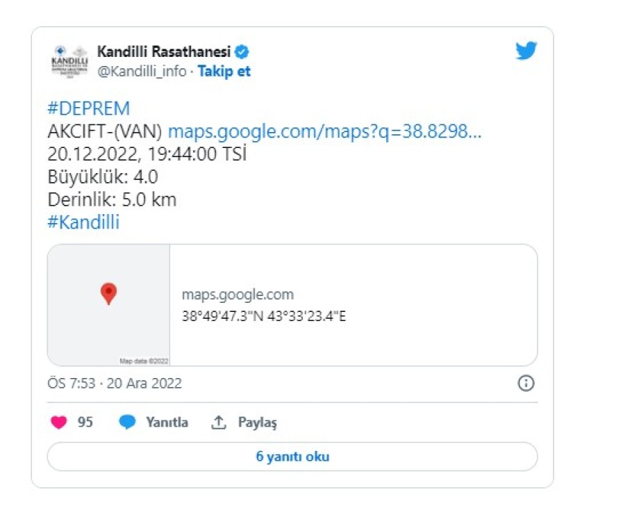
Task: Open the Kandilli profile avatar
Action: click(x=70, y=60)
